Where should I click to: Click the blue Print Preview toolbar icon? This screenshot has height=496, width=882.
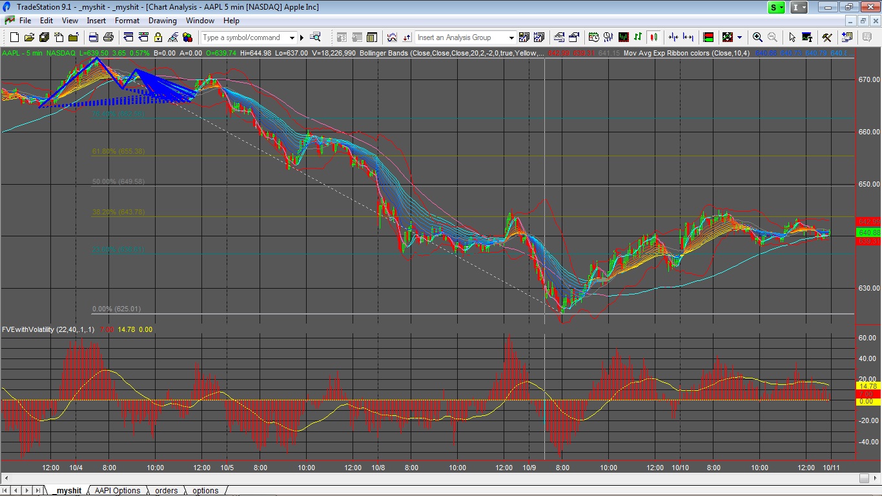[94, 37]
